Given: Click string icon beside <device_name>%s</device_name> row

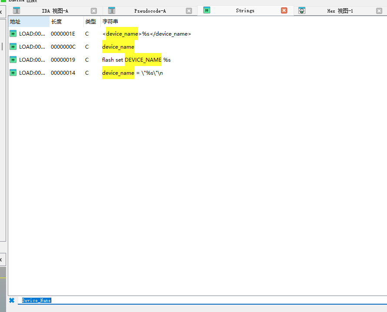Looking at the screenshot, I should (x=13, y=33).
